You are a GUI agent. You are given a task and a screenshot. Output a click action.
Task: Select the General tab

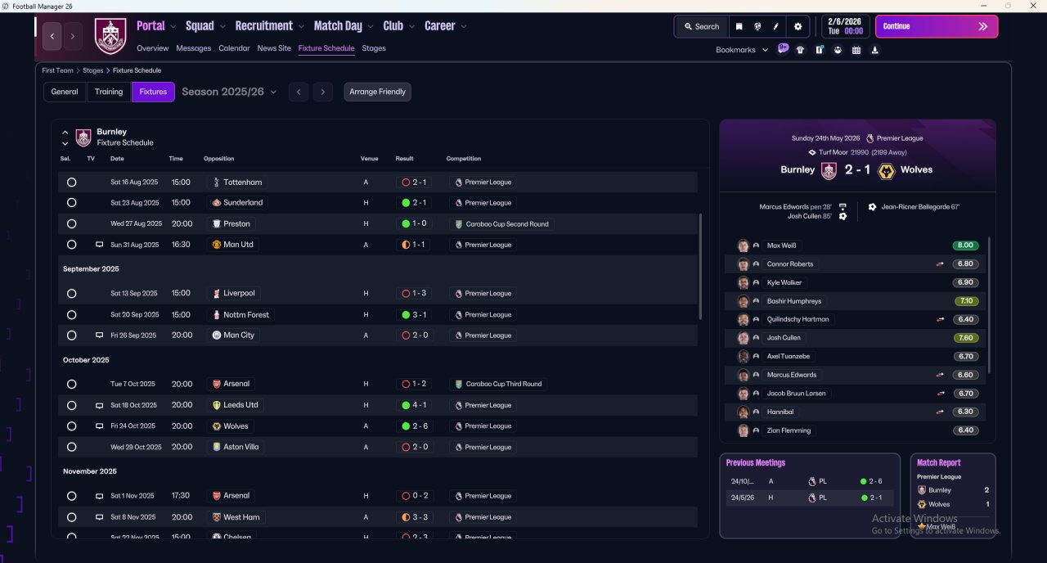click(65, 92)
